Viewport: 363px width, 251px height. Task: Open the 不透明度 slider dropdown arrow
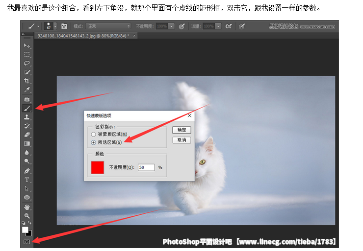tap(171, 26)
